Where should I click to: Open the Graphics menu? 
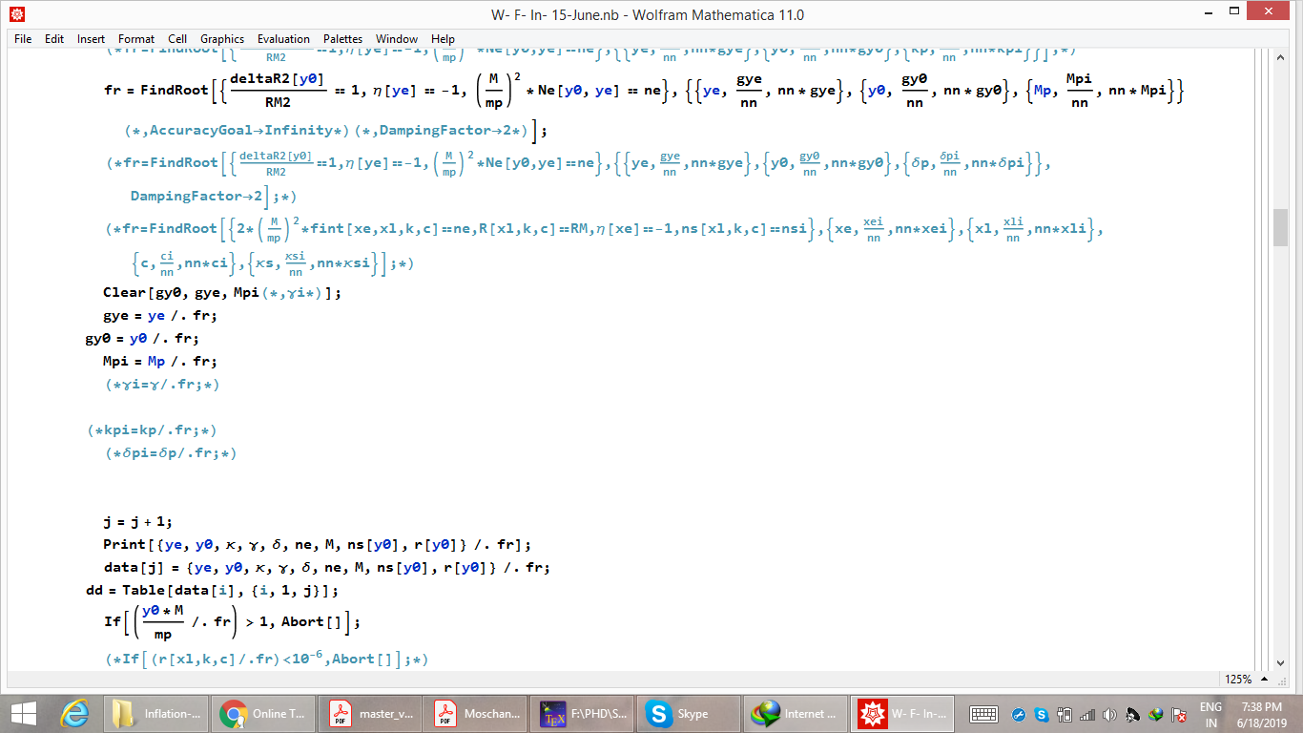(x=222, y=39)
